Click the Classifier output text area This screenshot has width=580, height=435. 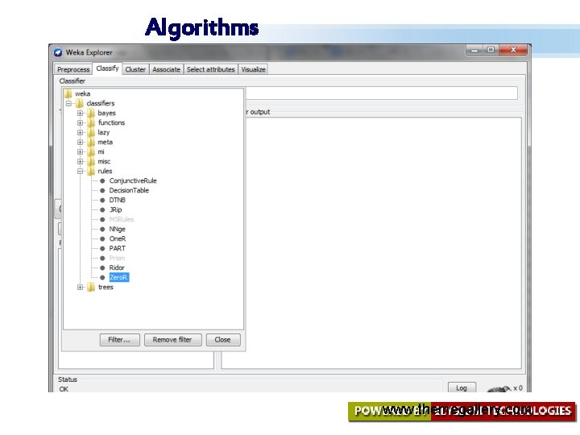tap(383, 242)
